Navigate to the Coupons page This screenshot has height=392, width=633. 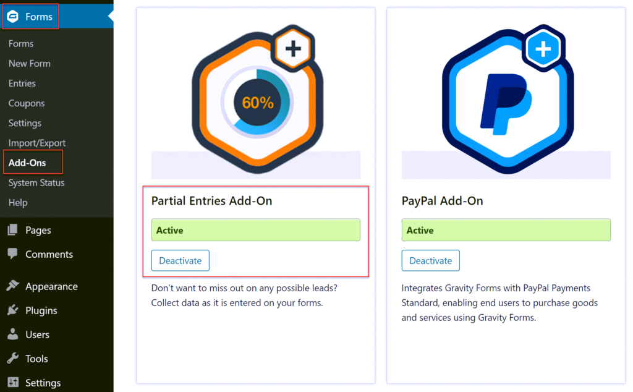(x=28, y=103)
